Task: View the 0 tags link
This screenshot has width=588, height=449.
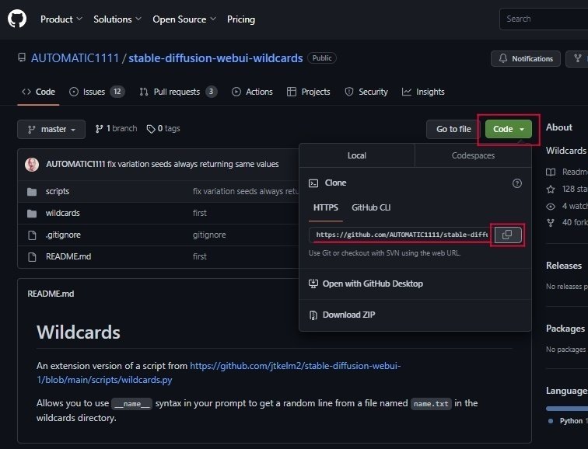Action: [x=163, y=128]
